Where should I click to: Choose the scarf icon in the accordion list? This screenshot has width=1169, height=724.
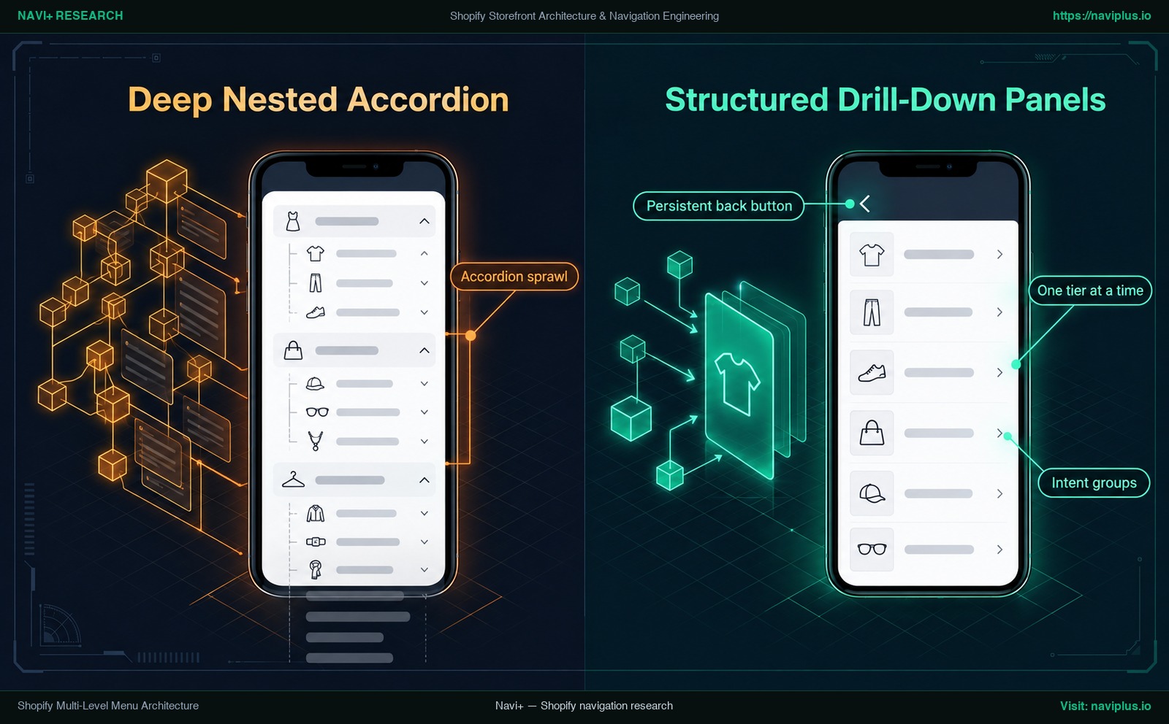316,569
